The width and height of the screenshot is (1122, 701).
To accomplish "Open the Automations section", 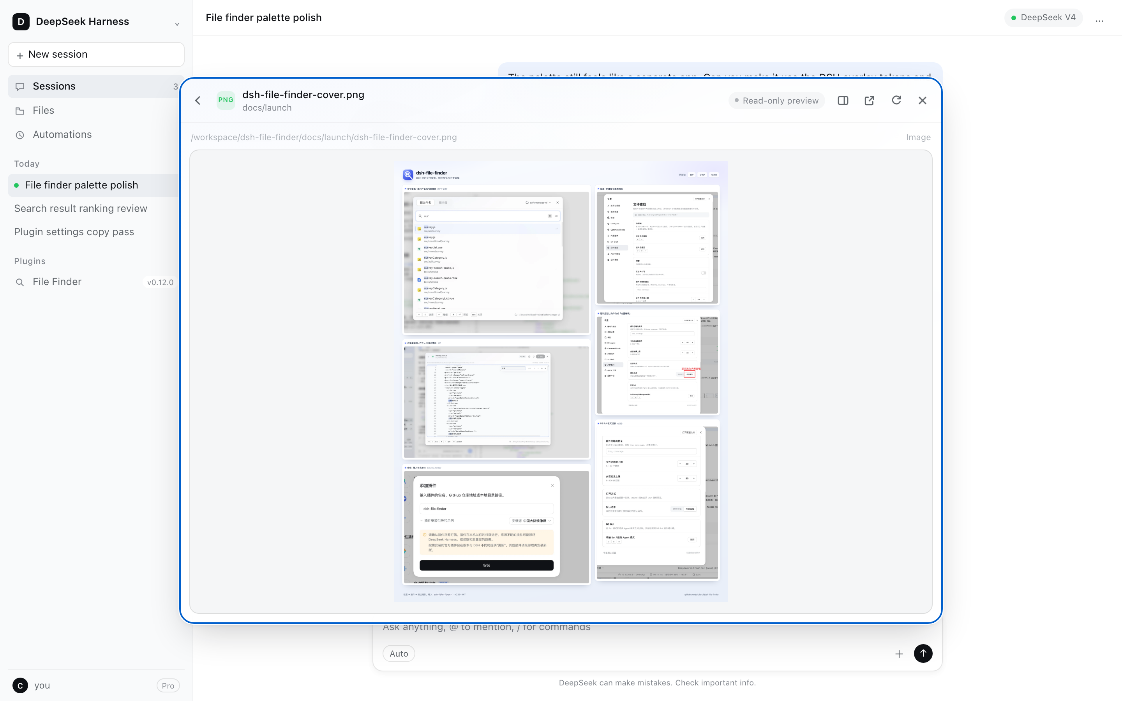I will pyautogui.click(x=96, y=134).
